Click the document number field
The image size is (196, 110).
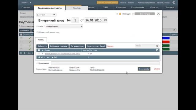[75, 20]
